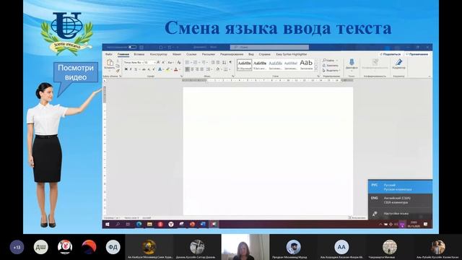Click the Paste (Вставить) clipboard icon
This screenshot has height=260, width=462.
pyautogui.click(x=110, y=63)
